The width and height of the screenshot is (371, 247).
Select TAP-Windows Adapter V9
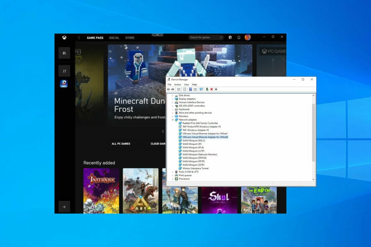click(x=196, y=130)
